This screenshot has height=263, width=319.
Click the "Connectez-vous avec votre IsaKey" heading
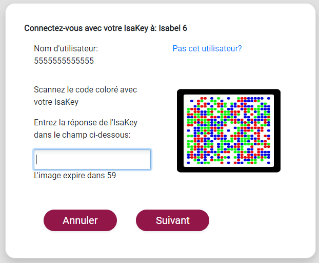coord(86,28)
